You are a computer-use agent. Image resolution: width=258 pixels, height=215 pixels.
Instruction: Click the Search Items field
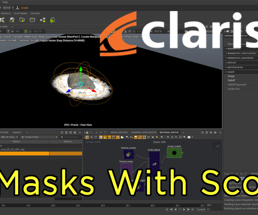(x=71, y=137)
